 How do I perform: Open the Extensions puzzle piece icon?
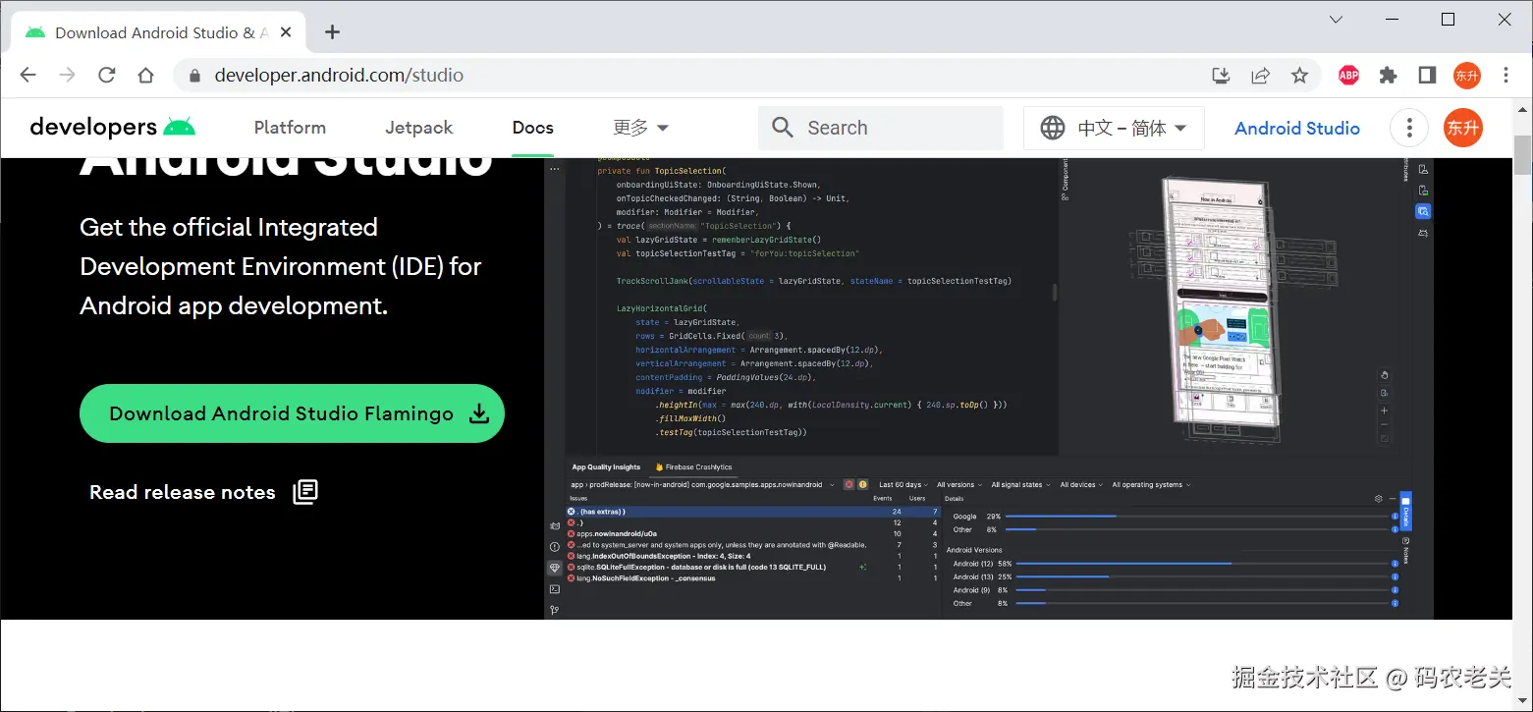coord(1388,76)
